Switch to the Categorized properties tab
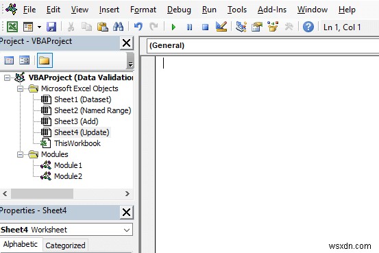The width and height of the screenshot is (379, 253). (x=65, y=245)
